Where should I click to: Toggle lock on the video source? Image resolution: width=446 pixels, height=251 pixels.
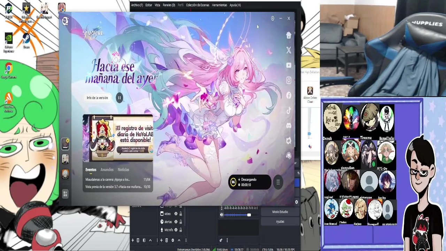tap(180, 214)
